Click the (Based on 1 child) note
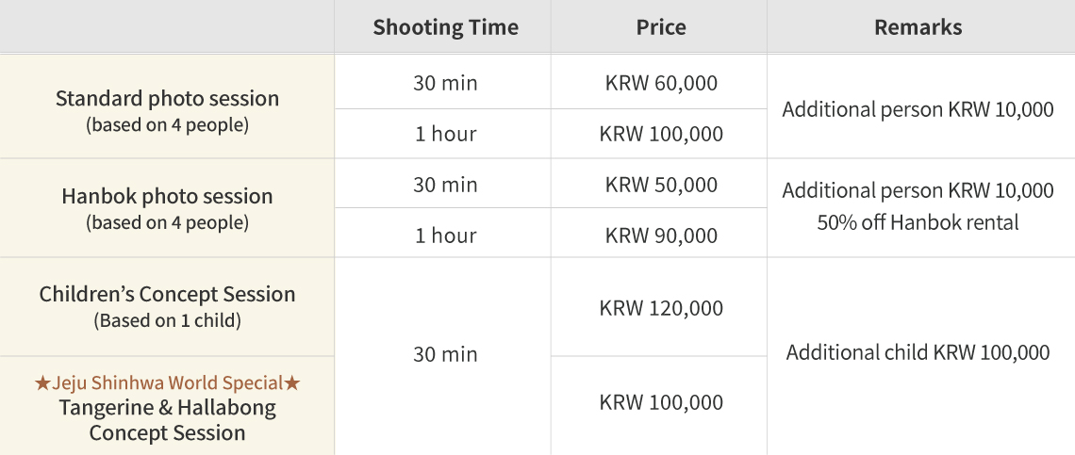The height and width of the screenshot is (455, 1075). 167,320
